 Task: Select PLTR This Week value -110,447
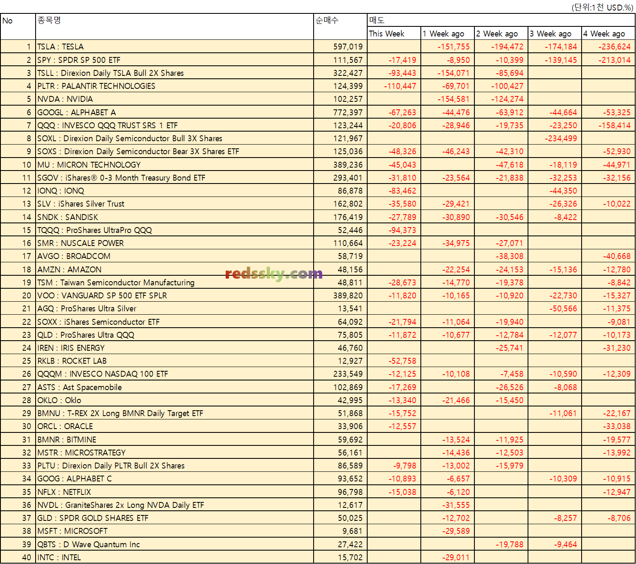[400, 86]
